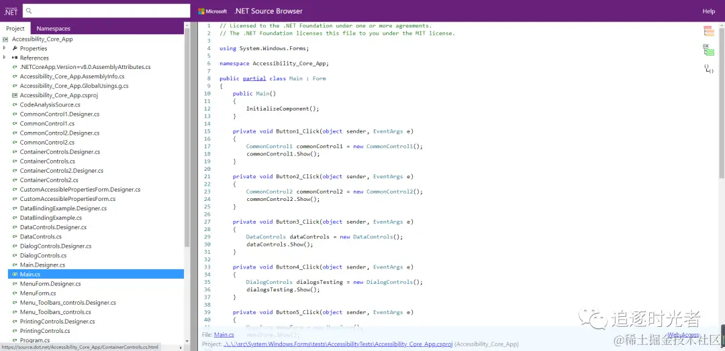Click project tree scrollbar down arrow
This screenshot has height=351, width=725.
coord(187,342)
